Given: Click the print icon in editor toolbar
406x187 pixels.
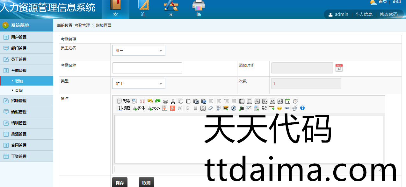Looking at the screenshot, I should point(165,101).
